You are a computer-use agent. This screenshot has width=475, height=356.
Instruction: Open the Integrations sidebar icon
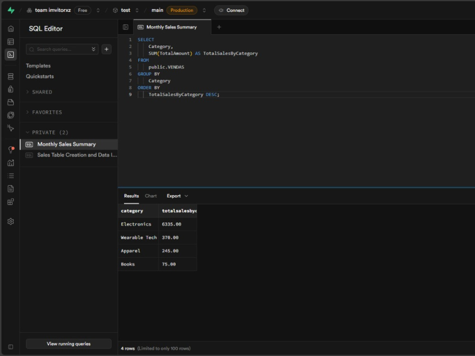pos(10,202)
